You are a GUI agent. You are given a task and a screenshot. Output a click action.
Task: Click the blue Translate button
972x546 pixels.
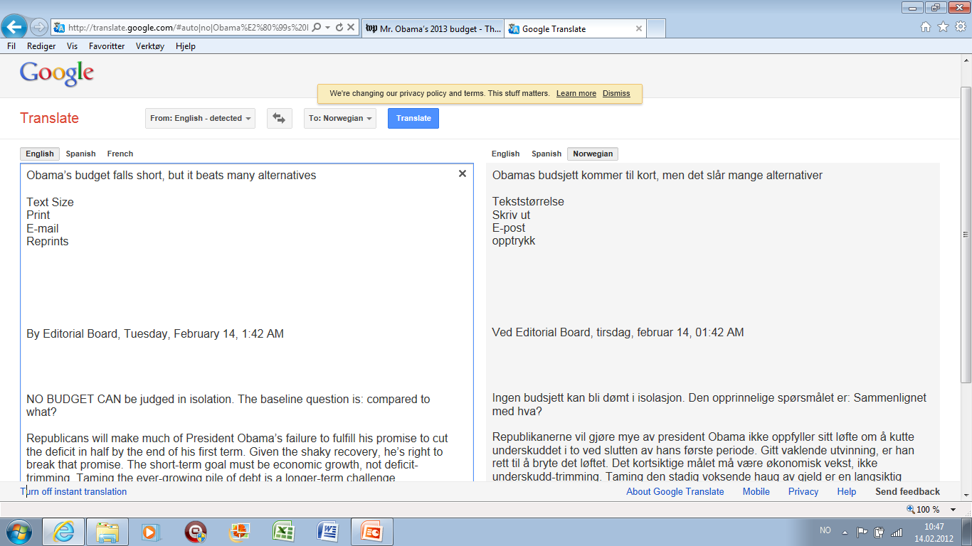(413, 118)
